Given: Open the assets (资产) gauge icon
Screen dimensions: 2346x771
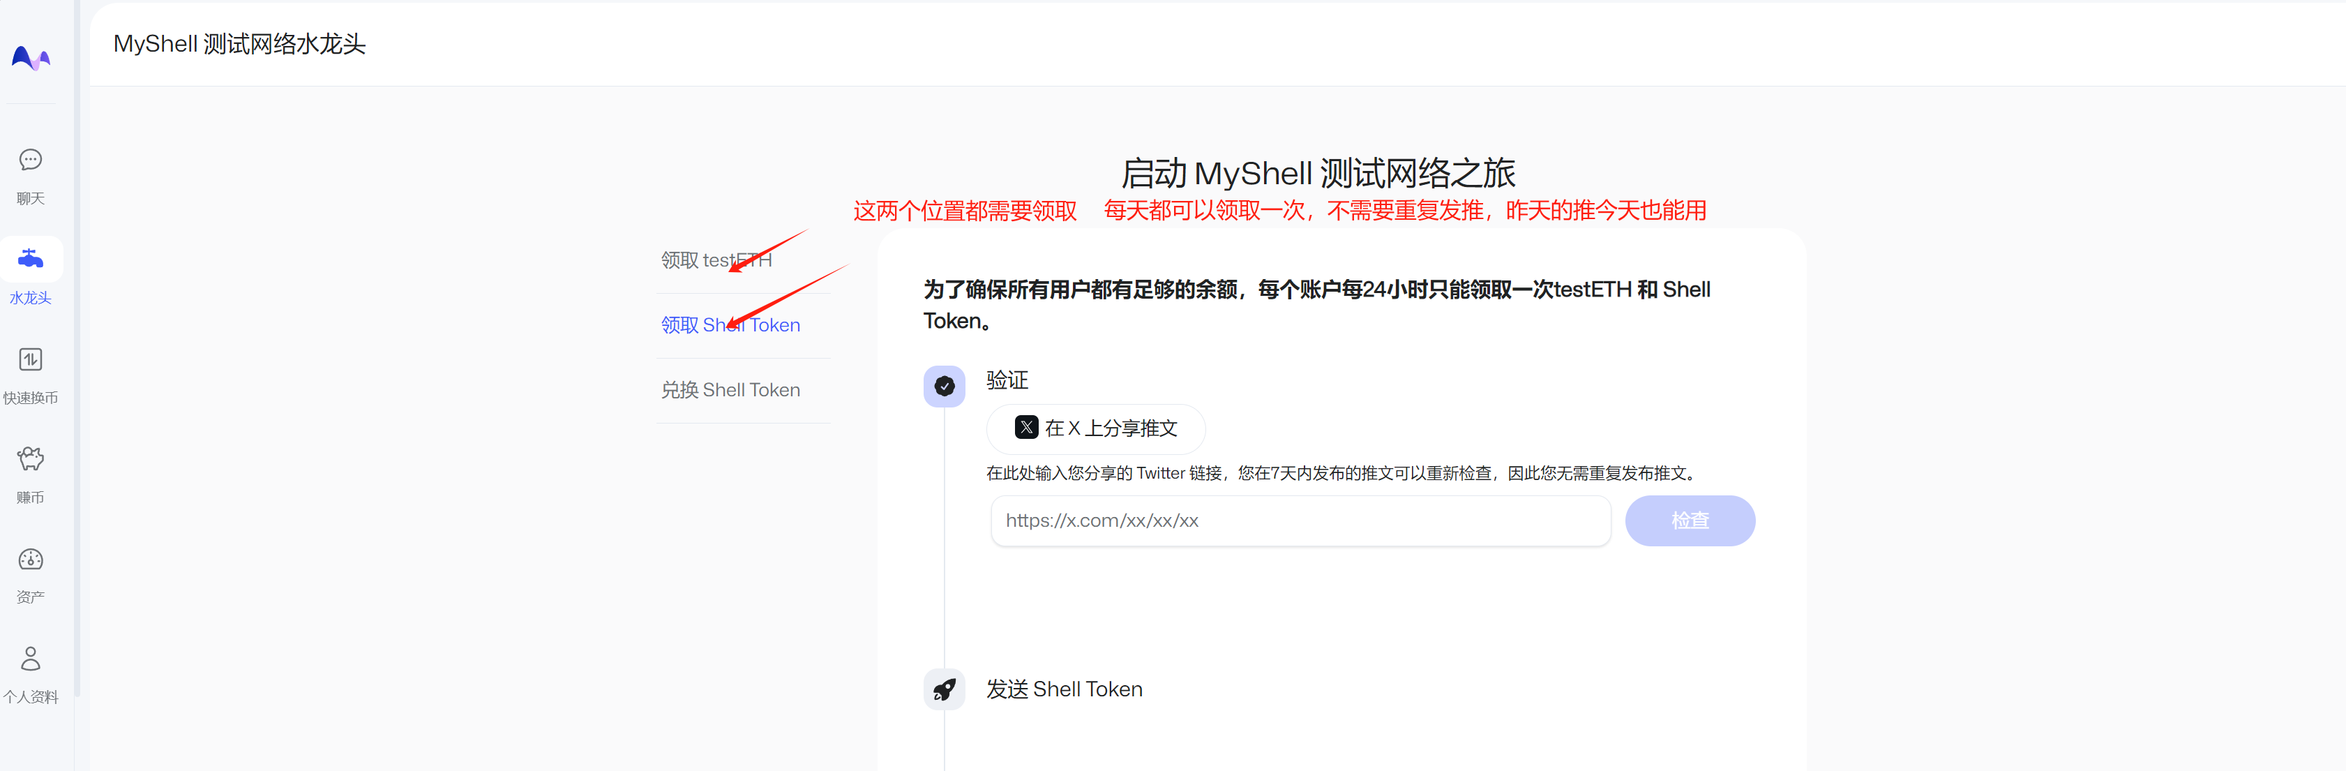Looking at the screenshot, I should (x=31, y=559).
